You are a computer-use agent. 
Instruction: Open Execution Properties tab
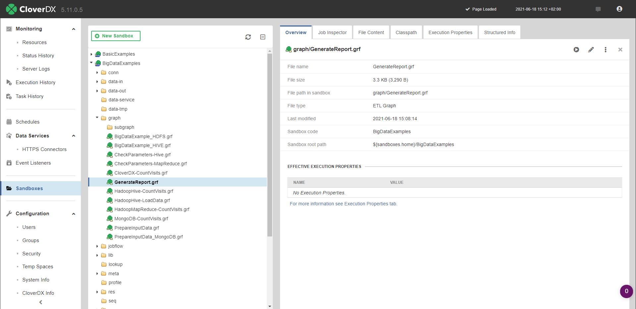coord(450,32)
